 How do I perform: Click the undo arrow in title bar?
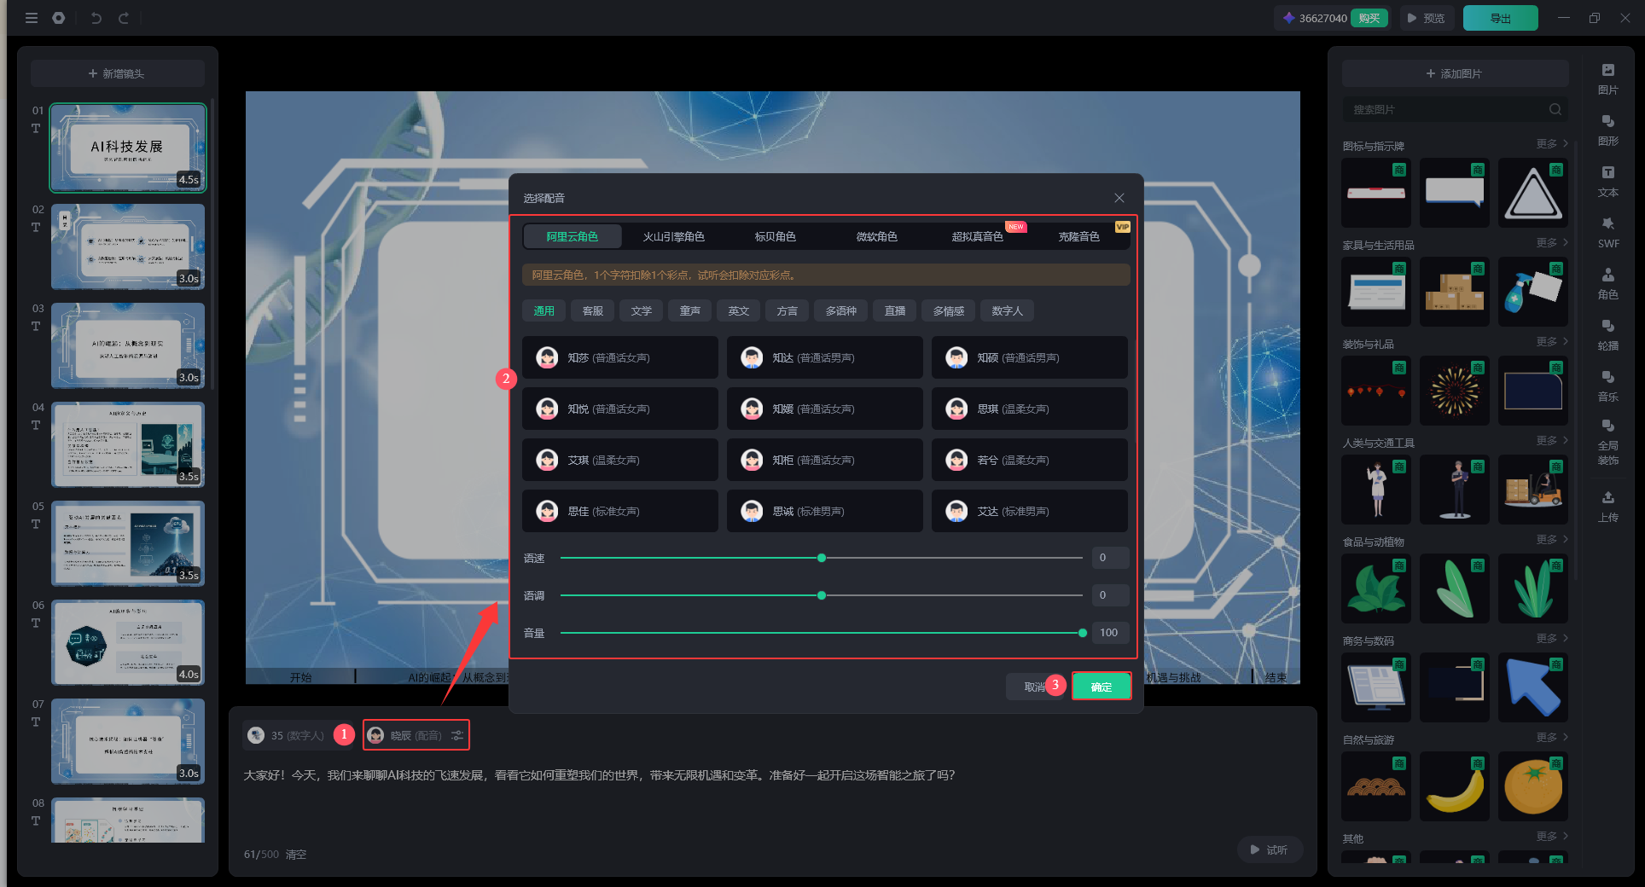96,18
